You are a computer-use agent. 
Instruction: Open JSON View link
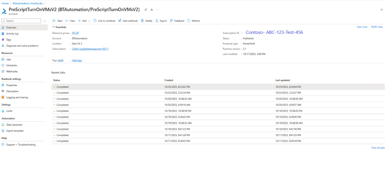tap(377, 27)
